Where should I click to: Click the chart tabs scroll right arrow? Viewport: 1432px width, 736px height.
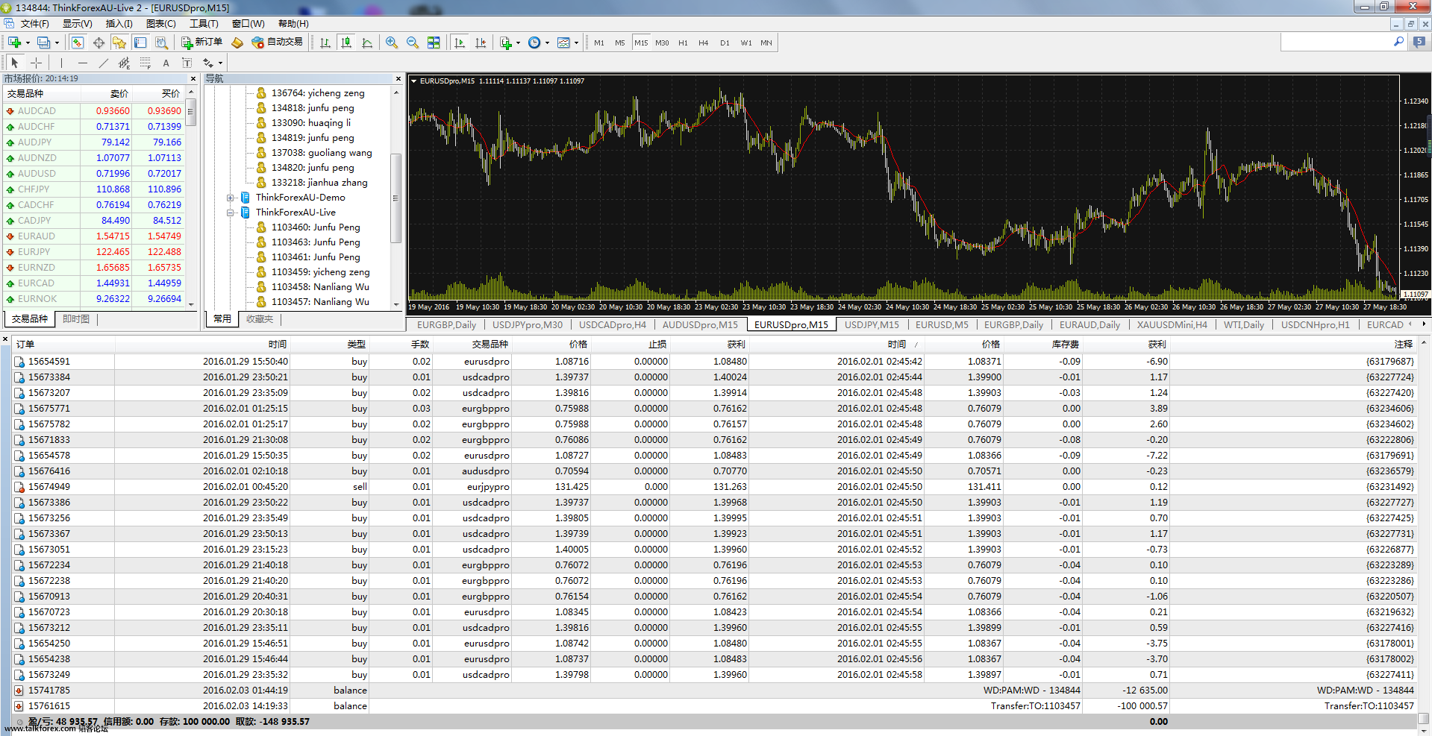pyautogui.click(x=1424, y=324)
